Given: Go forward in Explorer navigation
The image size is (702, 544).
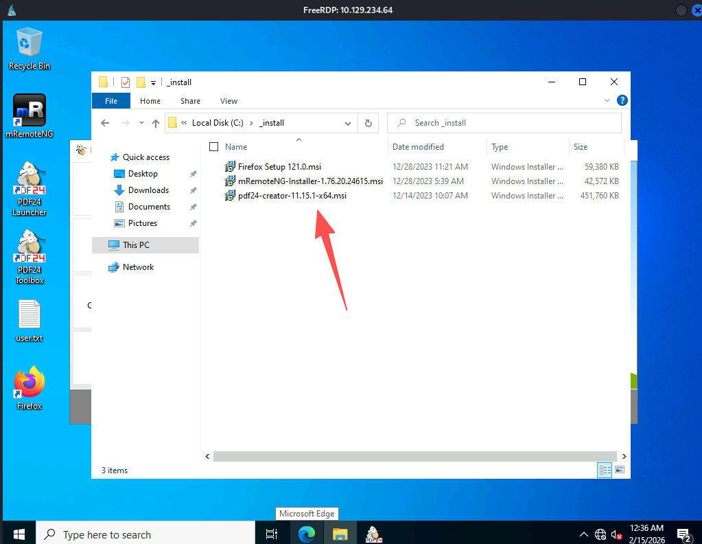Looking at the screenshot, I should 126,123.
